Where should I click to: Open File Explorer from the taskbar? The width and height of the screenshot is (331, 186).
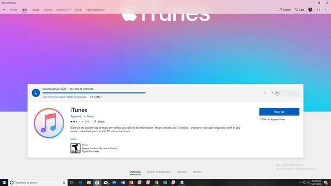click(x=89, y=182)
